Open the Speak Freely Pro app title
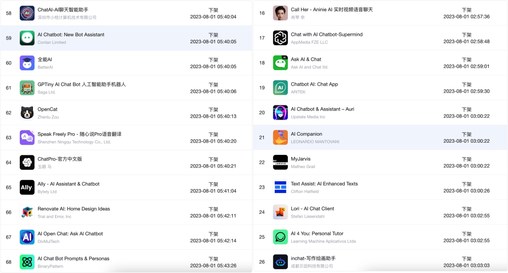This screenshot has height=273, width=508. [79, 134]
